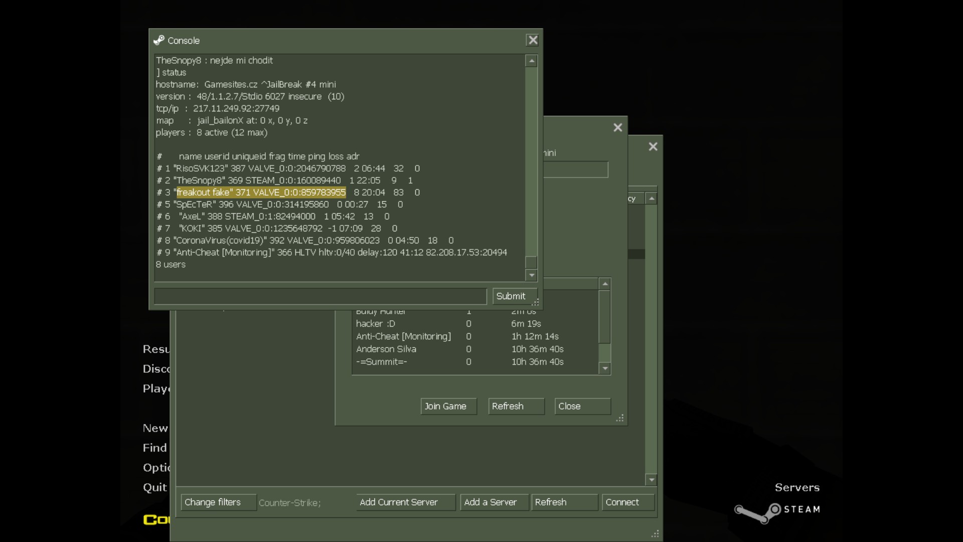This screenshot has width=963, height=542.
Task: Click the Change filters button
Action: (x=219, y=502)
